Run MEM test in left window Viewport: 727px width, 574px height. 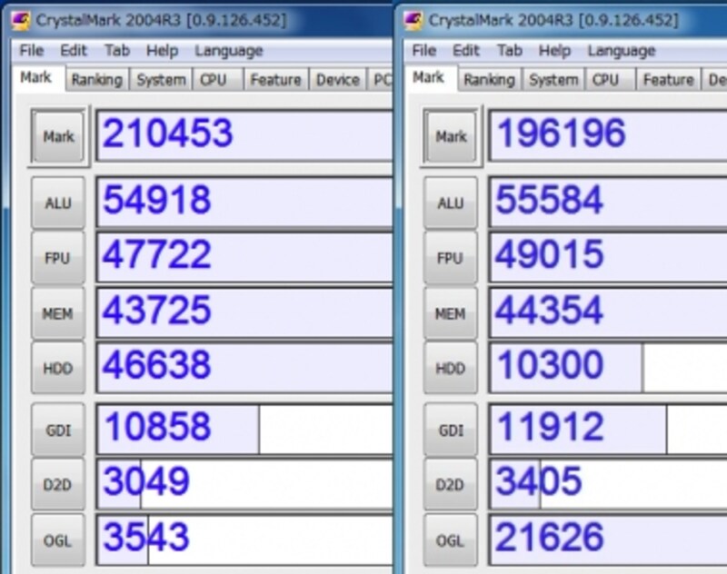pyautogui.click(x=58, y=313)
